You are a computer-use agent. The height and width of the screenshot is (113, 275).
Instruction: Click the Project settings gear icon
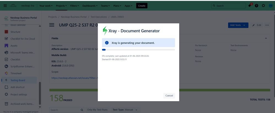[6, 94]
